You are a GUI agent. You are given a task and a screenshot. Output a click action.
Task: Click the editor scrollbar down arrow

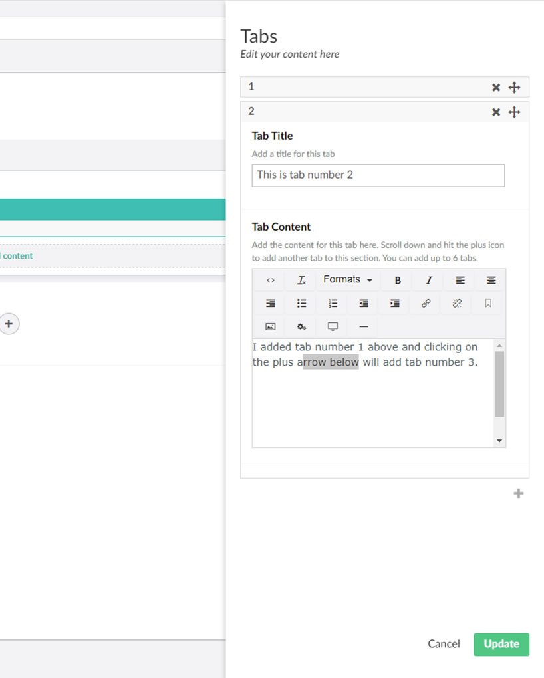coord(499,441)
